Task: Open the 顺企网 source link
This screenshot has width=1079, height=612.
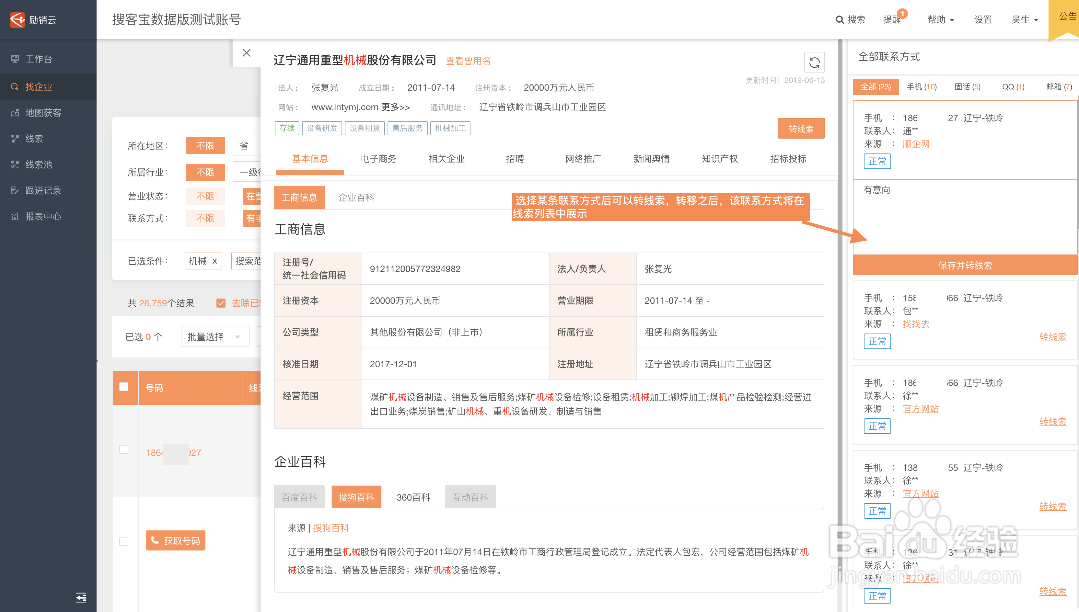Action: click(916, 144)
